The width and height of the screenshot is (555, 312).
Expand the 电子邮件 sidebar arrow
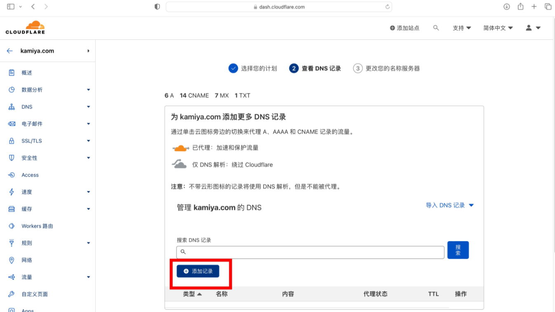coord(88,124)
